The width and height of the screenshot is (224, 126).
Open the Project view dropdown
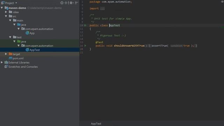[x=16, y=3]
